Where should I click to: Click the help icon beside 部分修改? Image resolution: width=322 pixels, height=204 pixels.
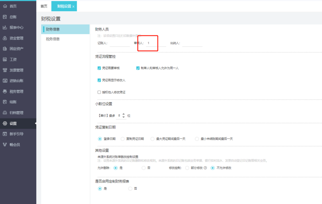[205, 168]
